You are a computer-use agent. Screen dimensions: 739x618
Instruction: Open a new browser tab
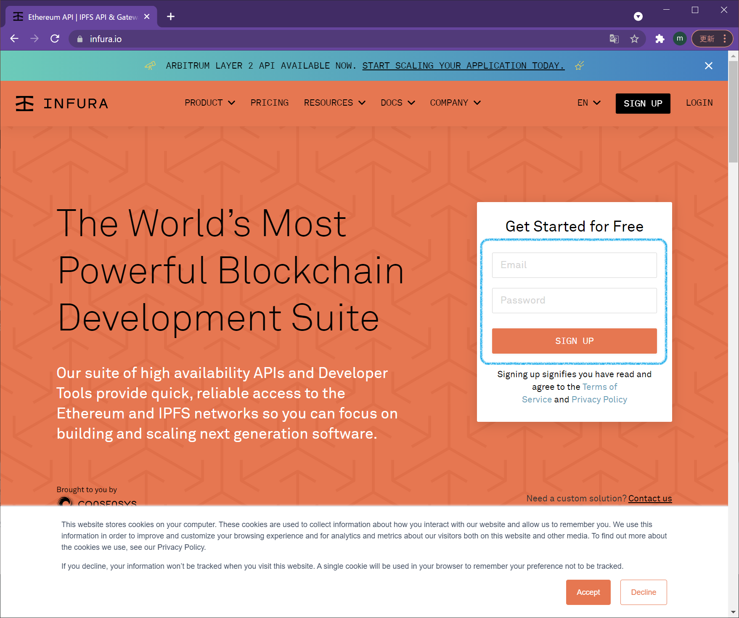click(x=171, y=16)
